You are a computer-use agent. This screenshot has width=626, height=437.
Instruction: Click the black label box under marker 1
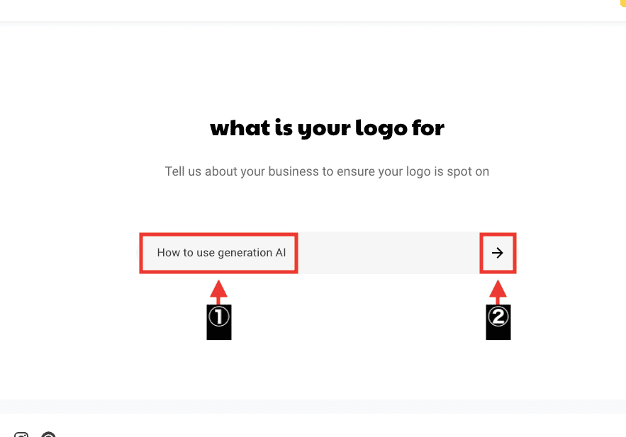219,322
